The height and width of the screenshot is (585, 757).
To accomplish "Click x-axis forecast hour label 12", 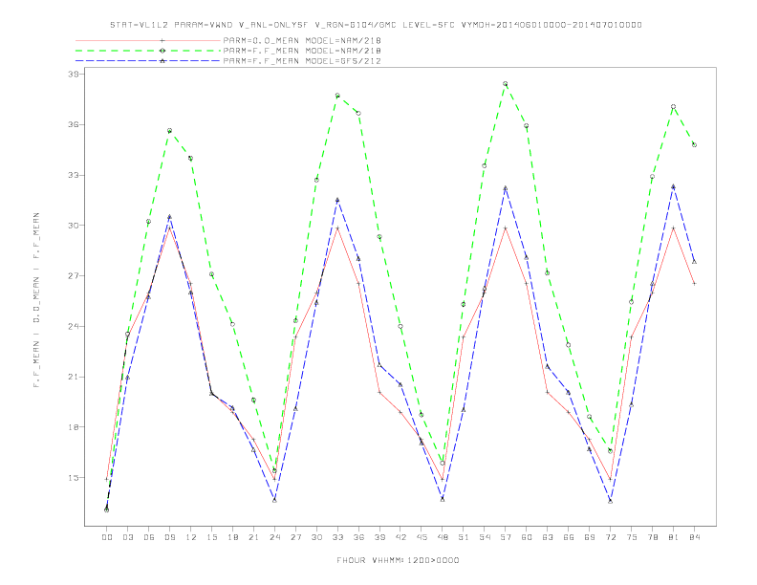I will tap(191, 537).
